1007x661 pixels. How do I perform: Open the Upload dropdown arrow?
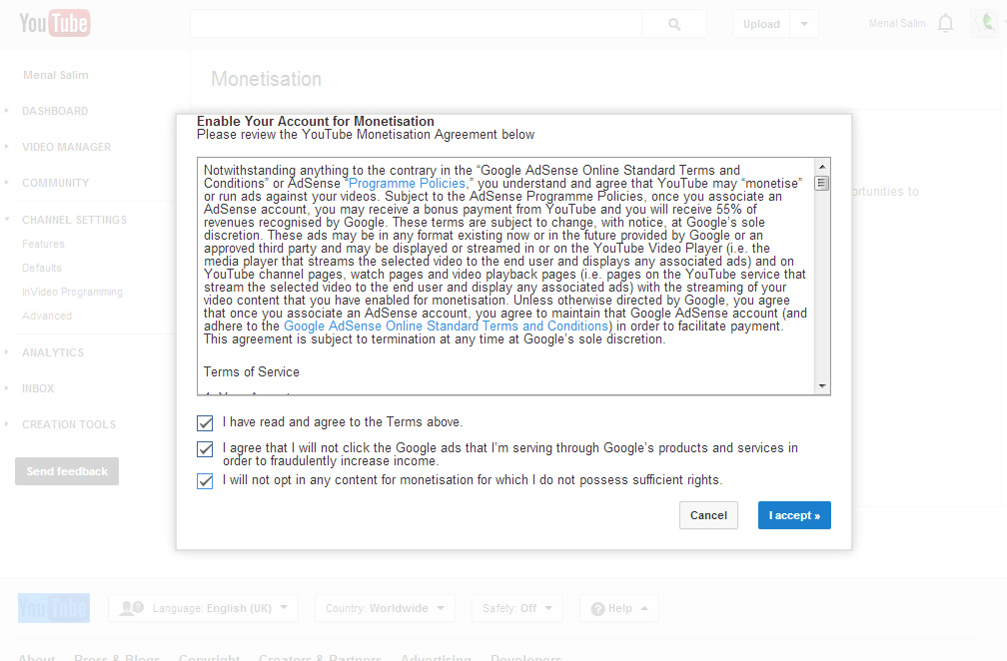804,24
